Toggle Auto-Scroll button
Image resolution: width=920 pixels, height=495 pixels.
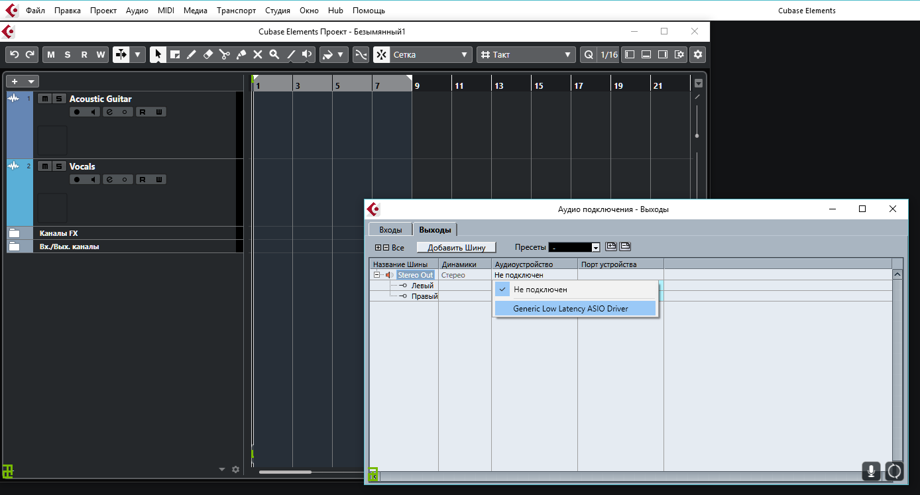click(121, 54)
